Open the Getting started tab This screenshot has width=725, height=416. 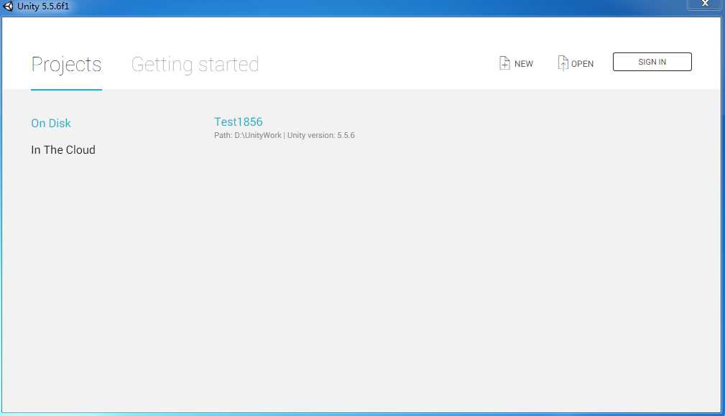coord(195,64)
